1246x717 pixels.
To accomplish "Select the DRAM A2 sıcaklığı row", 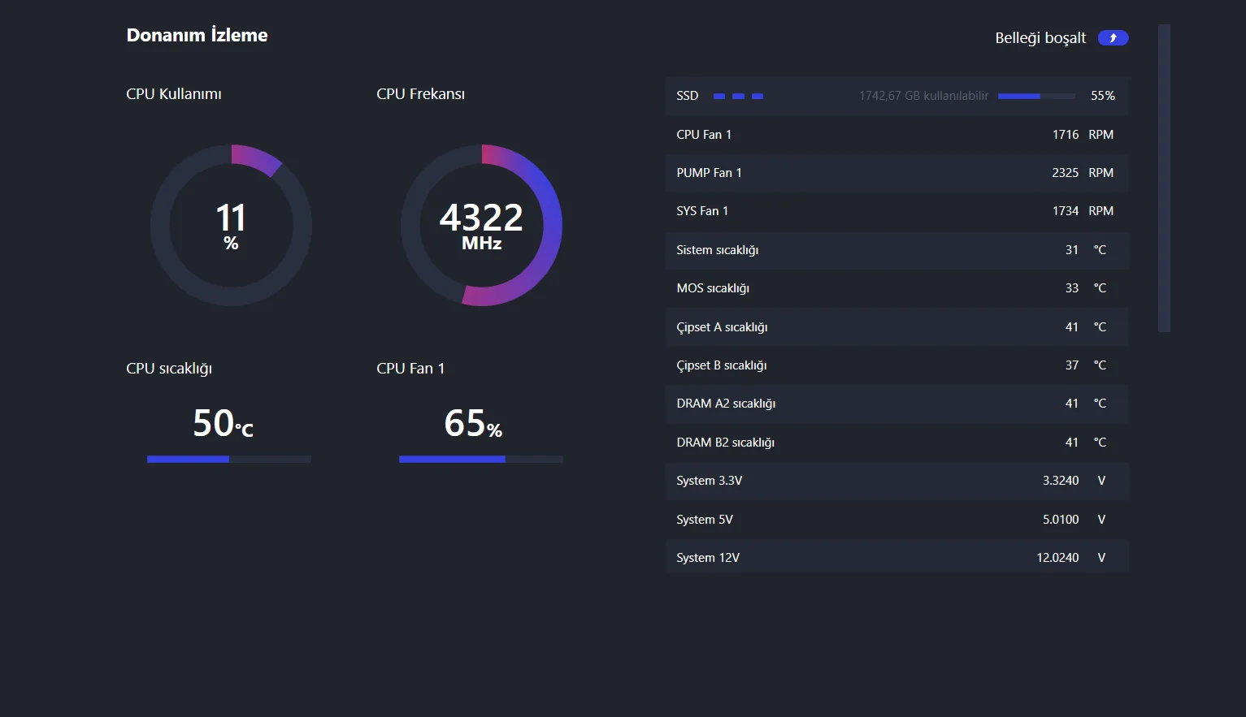I will click(896, 404).
